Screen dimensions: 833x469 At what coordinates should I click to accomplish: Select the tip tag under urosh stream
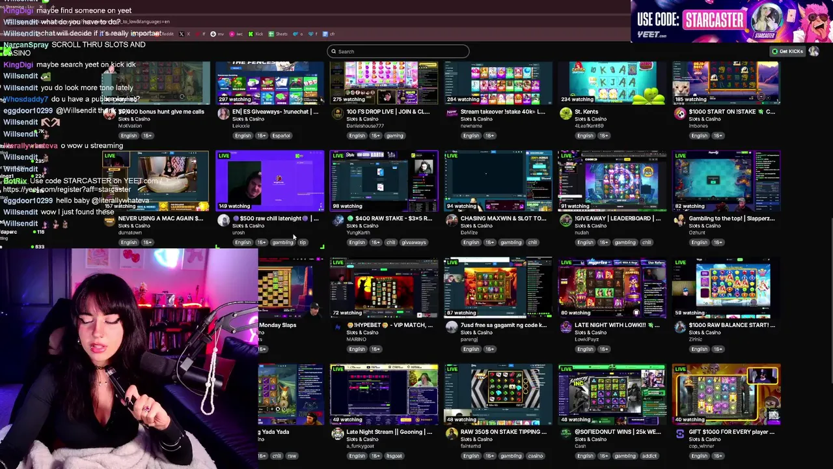[x=303, y=242]
